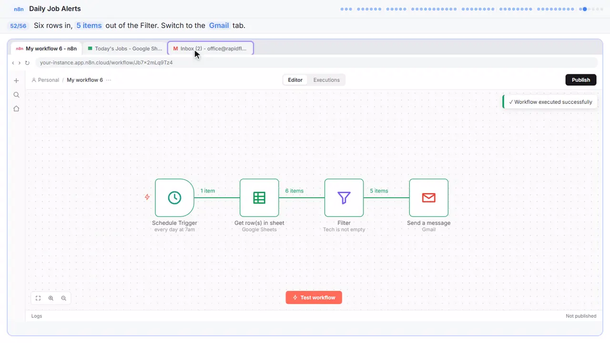Open the Executions view tab
The width and height of the screenshot is (610, 343).
coord(326,80)
